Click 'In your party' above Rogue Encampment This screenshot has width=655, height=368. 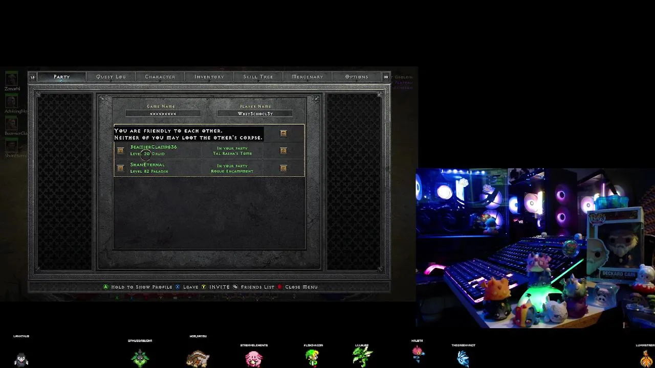pos(232,166)
